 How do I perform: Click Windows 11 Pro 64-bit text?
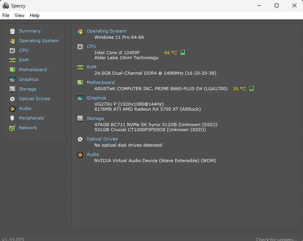pyautogui.click(x=119, y=37)
